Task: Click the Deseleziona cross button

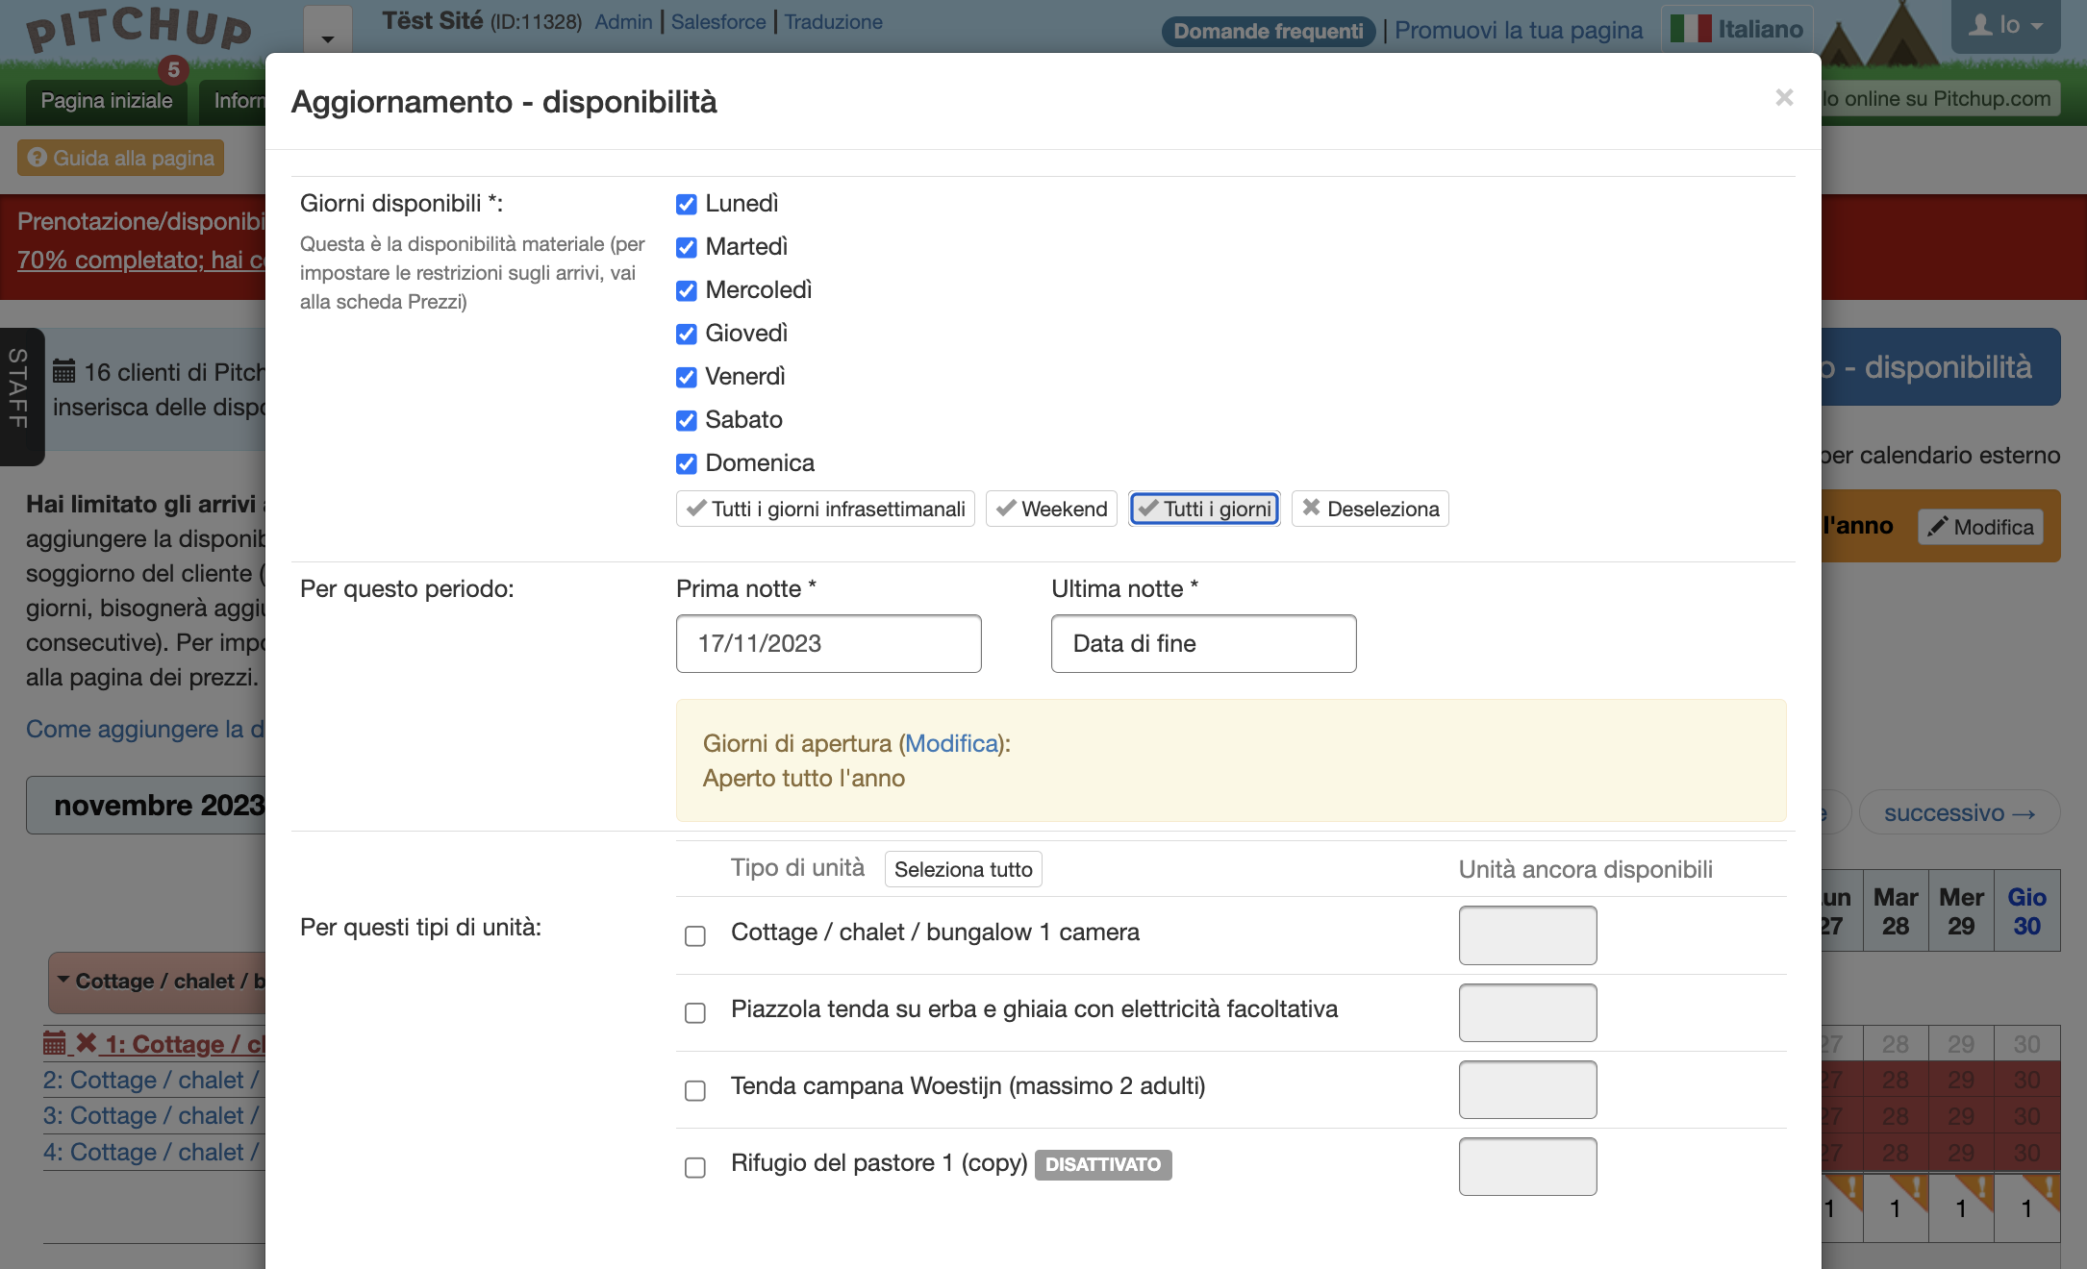Action: click(1370, 509)
